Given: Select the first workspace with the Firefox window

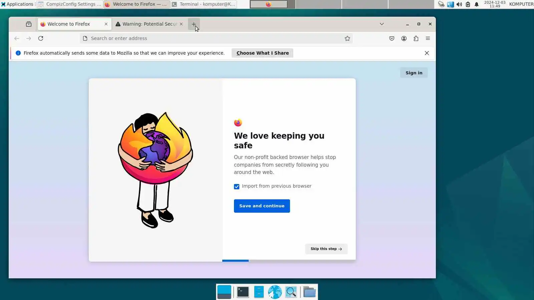Looking at the screenshot, I should pos(272,4).
